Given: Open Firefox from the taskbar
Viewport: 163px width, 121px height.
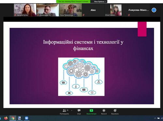Looking at the screenshot, I should [6, 118].
